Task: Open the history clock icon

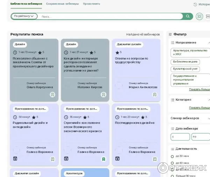Action: (x=195, y=5)
